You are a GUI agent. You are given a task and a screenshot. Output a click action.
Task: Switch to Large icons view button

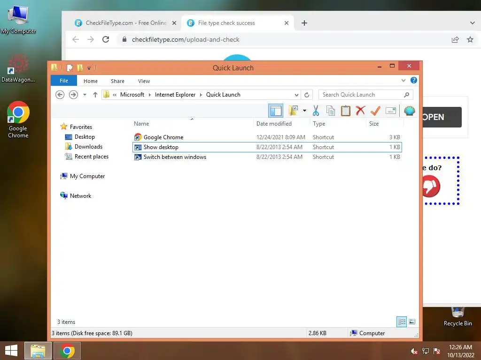click(412, 322)
